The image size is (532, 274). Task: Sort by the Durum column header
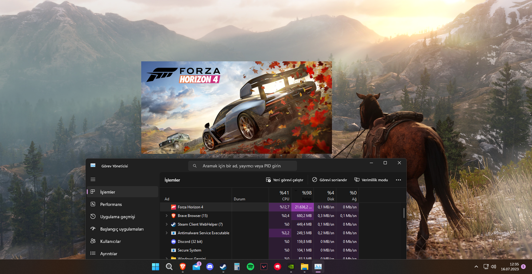click(x=250, y=195)
